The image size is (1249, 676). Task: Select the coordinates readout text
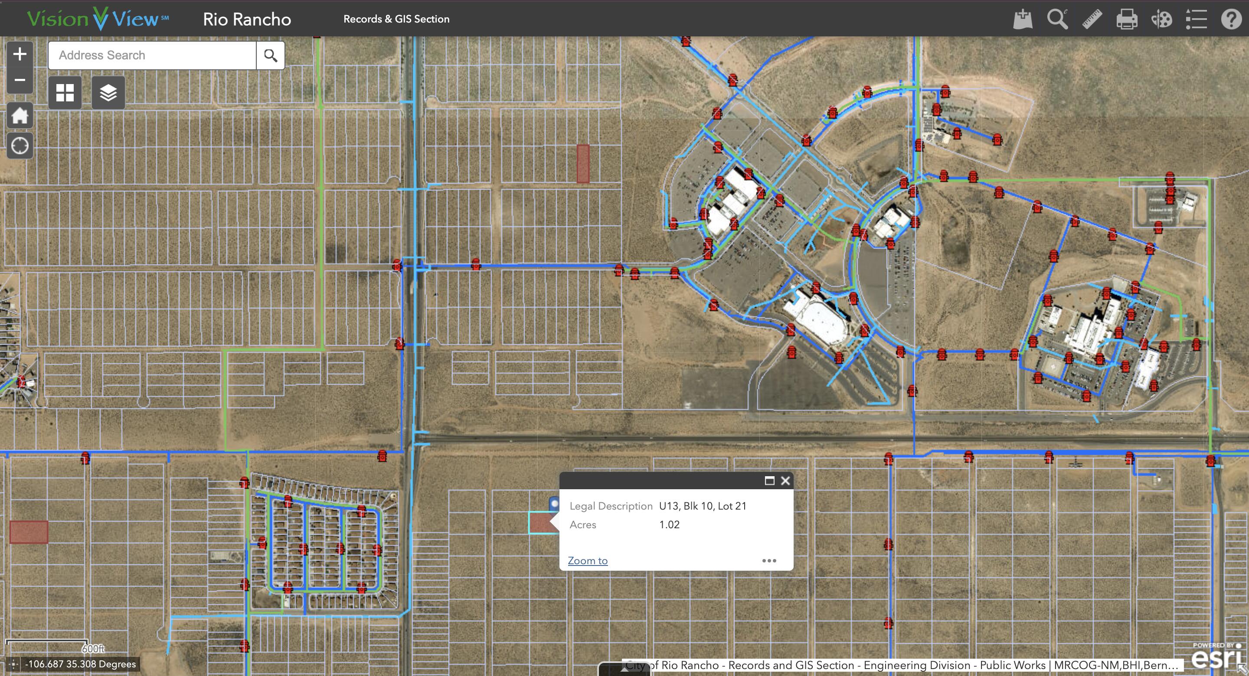(81, 664)
